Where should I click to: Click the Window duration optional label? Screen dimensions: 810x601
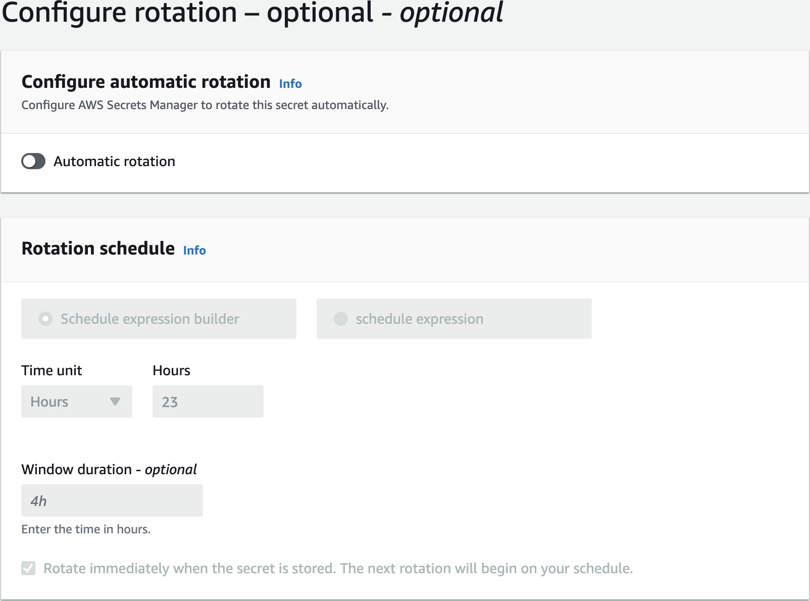coord(109,470)
